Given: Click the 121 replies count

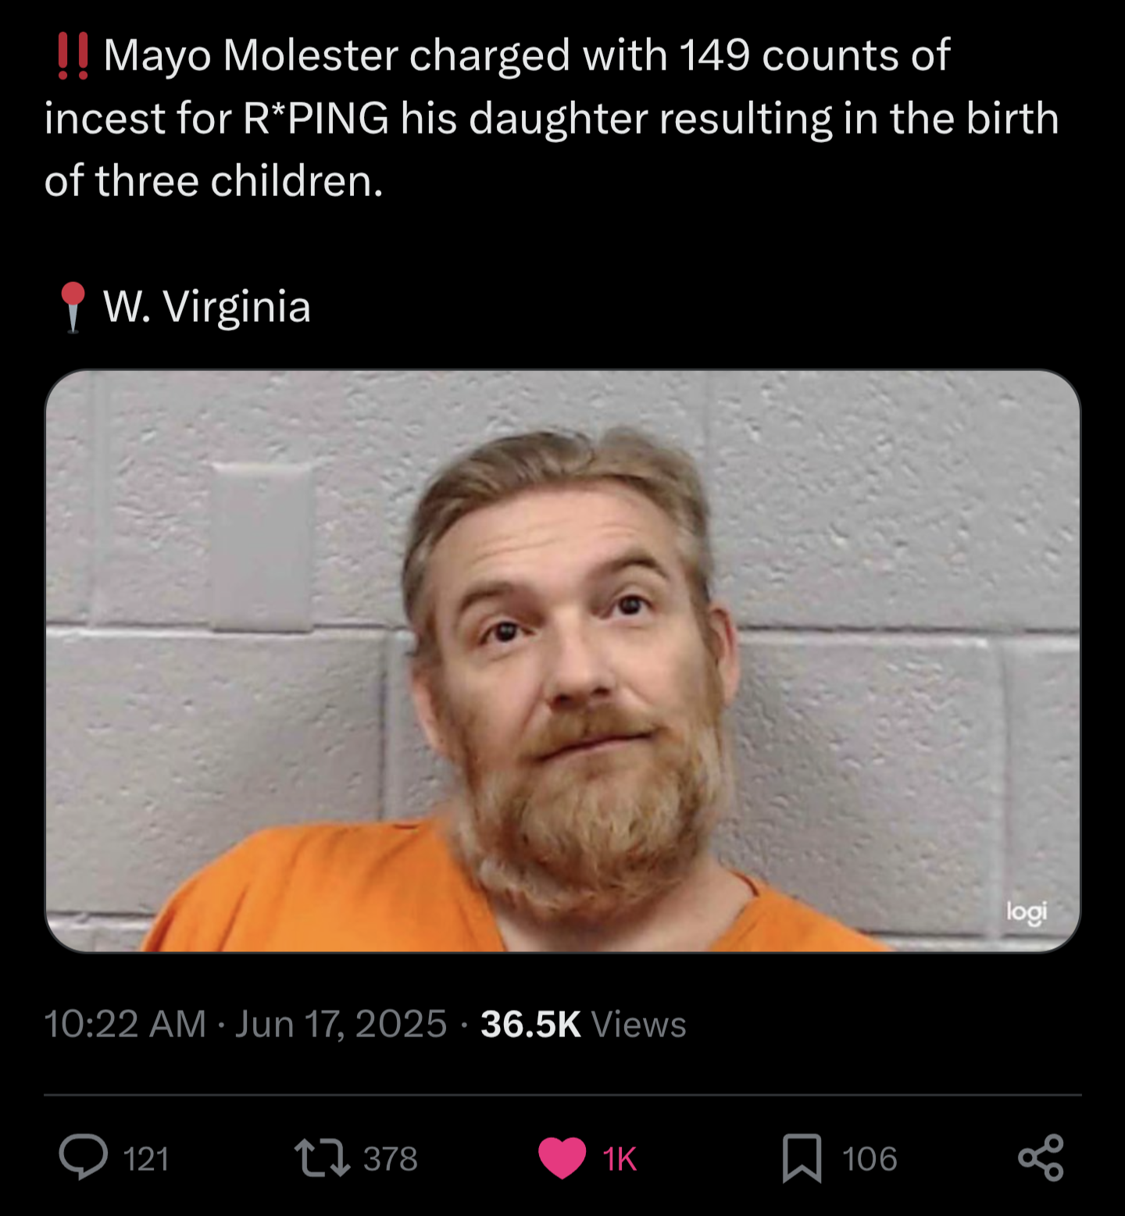Looking at the screenshot, I should point(146,1159).
